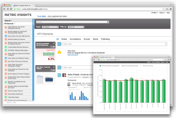Click the blue bar chart attached to the comment
This screenshot has width=176, height=118.
coord(79,94)
